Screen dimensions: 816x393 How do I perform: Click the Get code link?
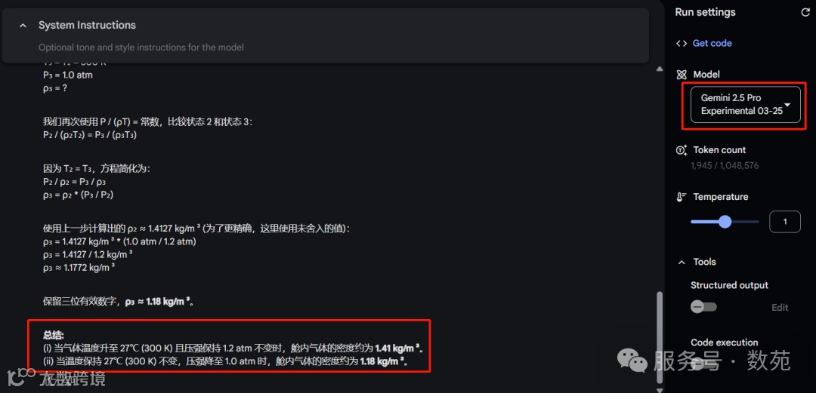click(x=712, y=43)
